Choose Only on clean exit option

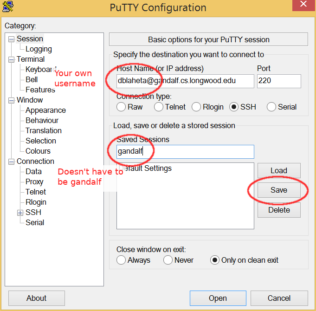pos(244,260)
